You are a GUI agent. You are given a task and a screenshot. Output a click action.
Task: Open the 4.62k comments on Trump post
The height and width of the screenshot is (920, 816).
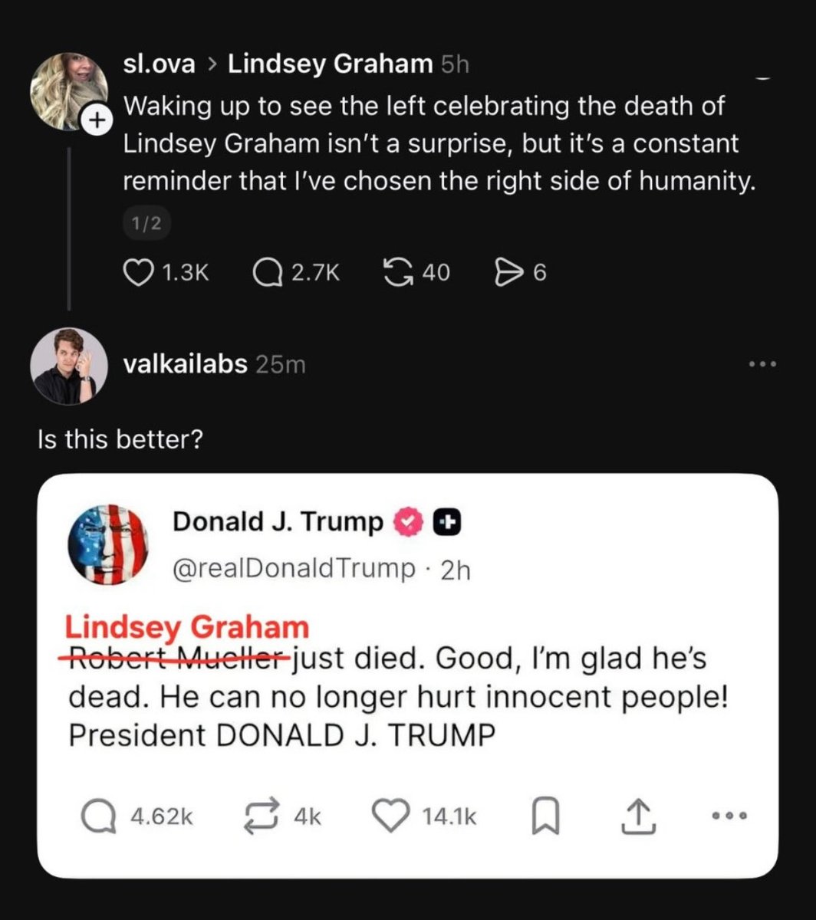click(x=97, y=817)
